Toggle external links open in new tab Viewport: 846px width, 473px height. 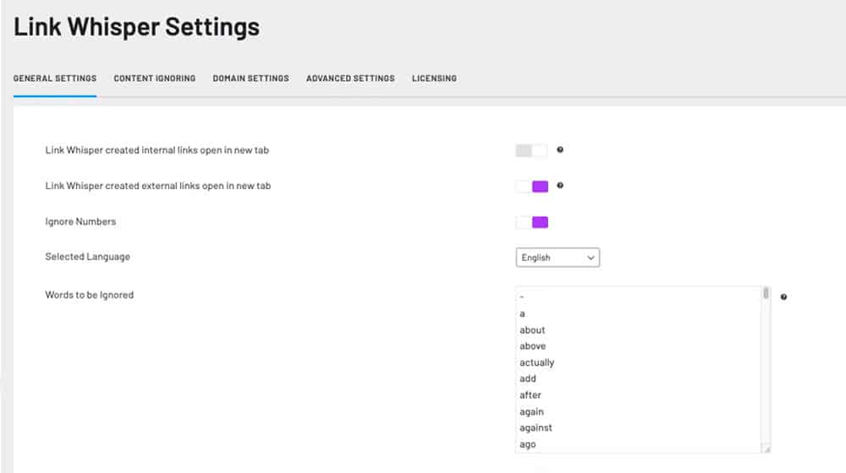531,187
